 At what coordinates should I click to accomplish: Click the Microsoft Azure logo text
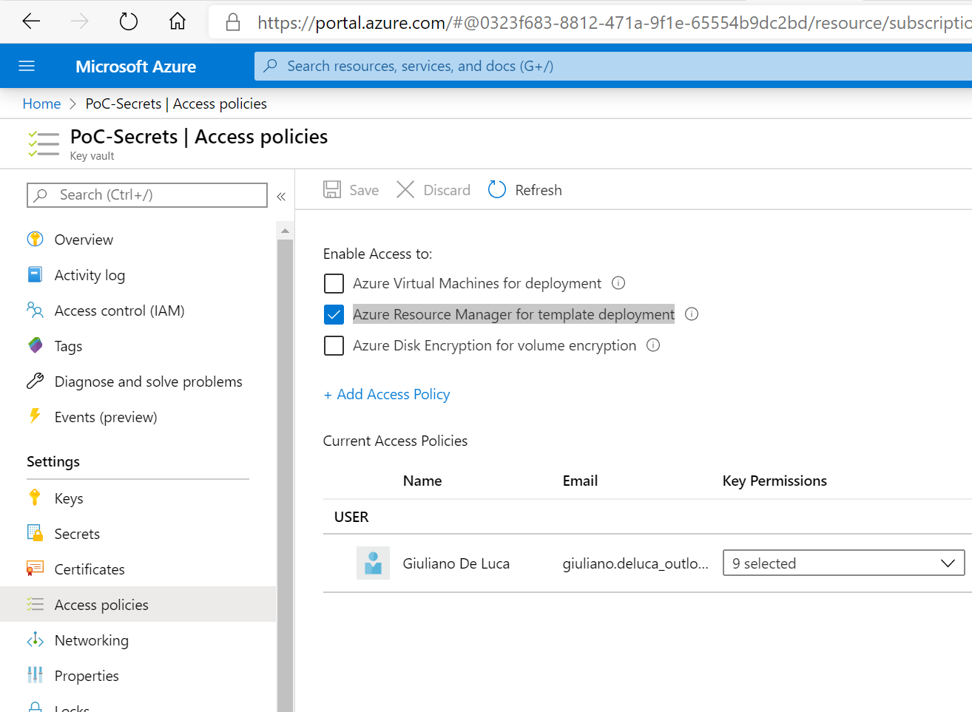[x=135, y=67]
